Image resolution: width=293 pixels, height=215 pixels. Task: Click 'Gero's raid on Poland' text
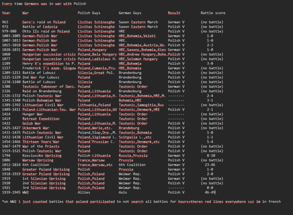pyautogui.click(x=44, y=22)
